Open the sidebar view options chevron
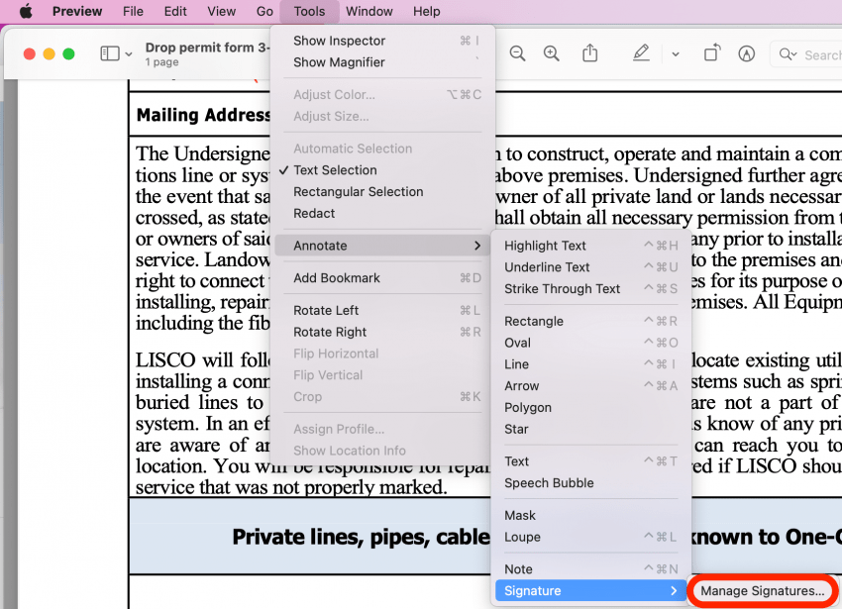This screenshot has width=842, height=609. (129, 54)
